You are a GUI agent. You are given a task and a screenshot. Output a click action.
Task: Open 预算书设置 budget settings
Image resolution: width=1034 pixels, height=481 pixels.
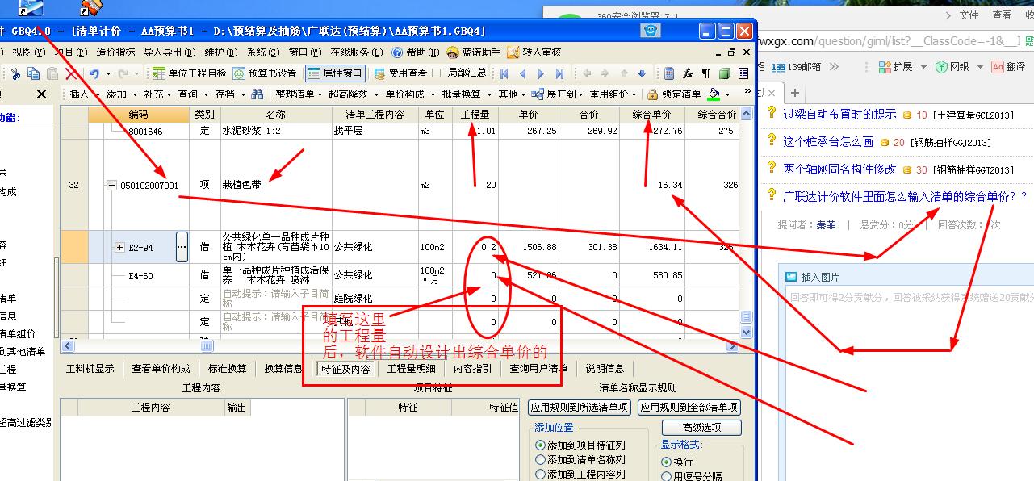click(x=265, y=73)
